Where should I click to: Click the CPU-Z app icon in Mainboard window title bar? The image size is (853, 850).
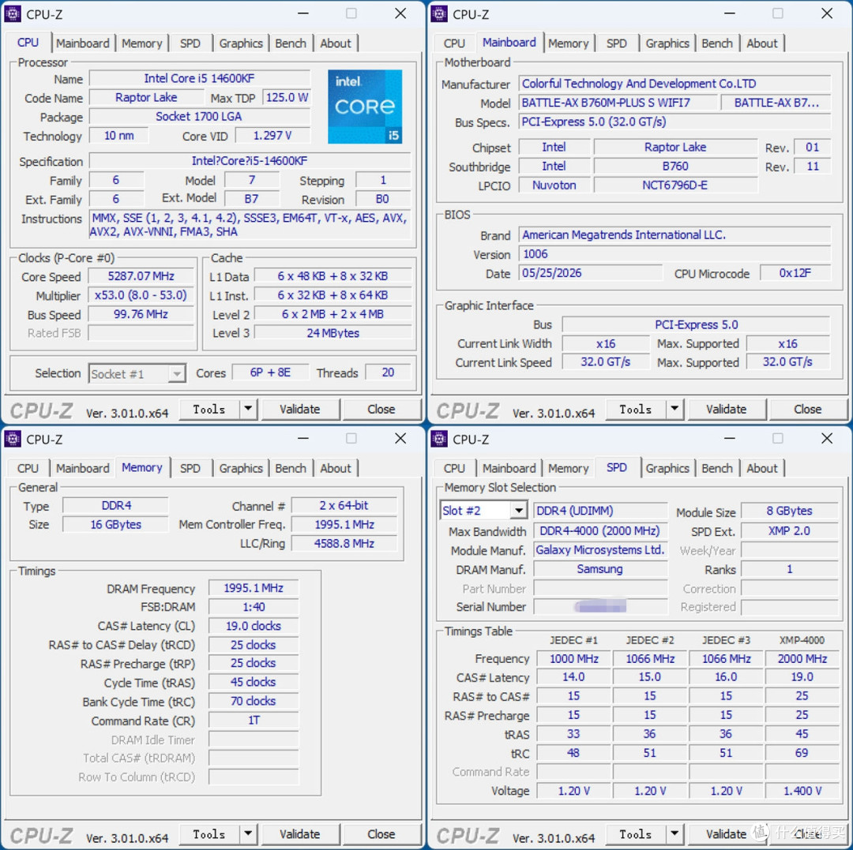[x=439, y=13]
